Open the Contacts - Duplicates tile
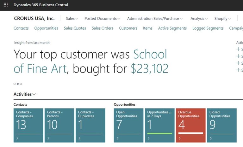 click(90, 125)
